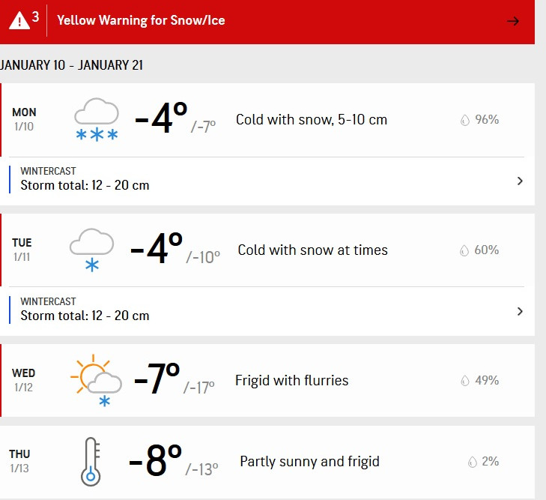546x500 pixels.
Task: Click Tuesday's light snow cloud icon
Action: [91, 250]
